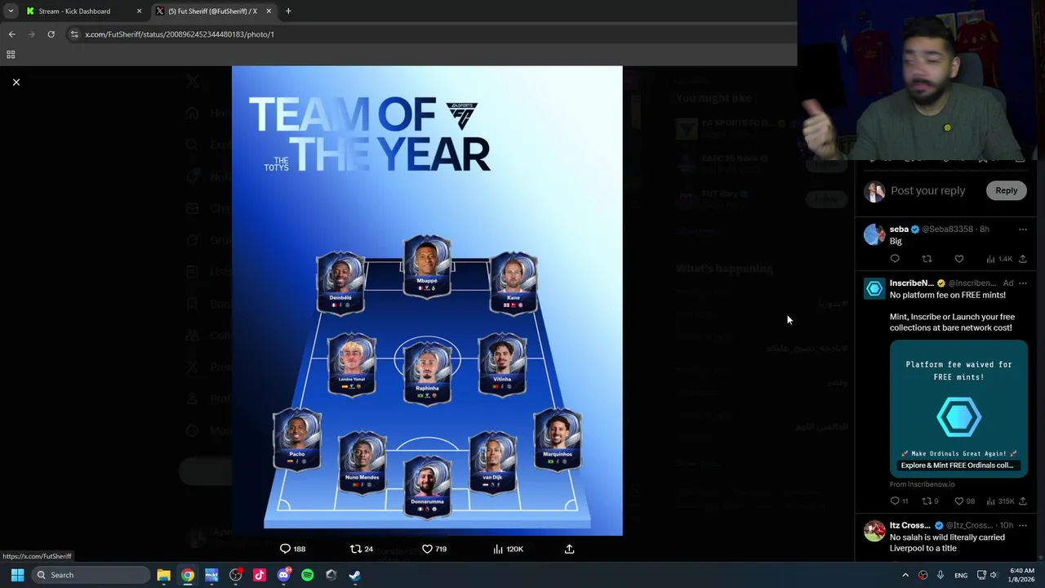Click the taskbar Search box
1045x588 pixels.
click(x=90, y=575)
